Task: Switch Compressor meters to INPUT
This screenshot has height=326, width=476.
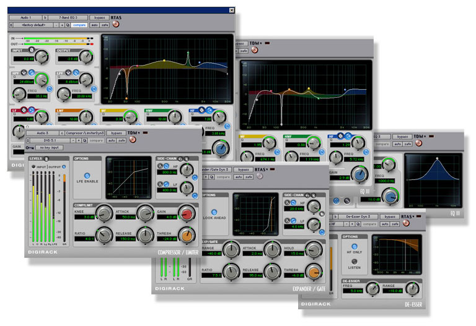Action: pos(33,167)
